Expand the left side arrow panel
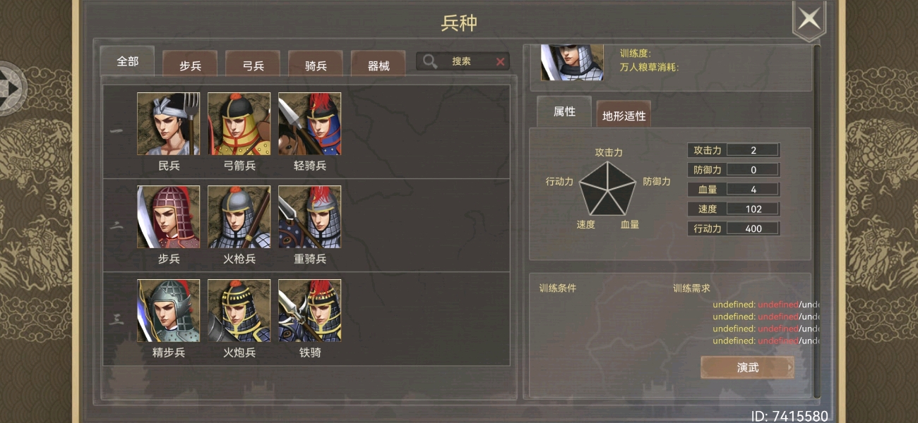Viewport: 918px width, 423px height. point(12,88)
